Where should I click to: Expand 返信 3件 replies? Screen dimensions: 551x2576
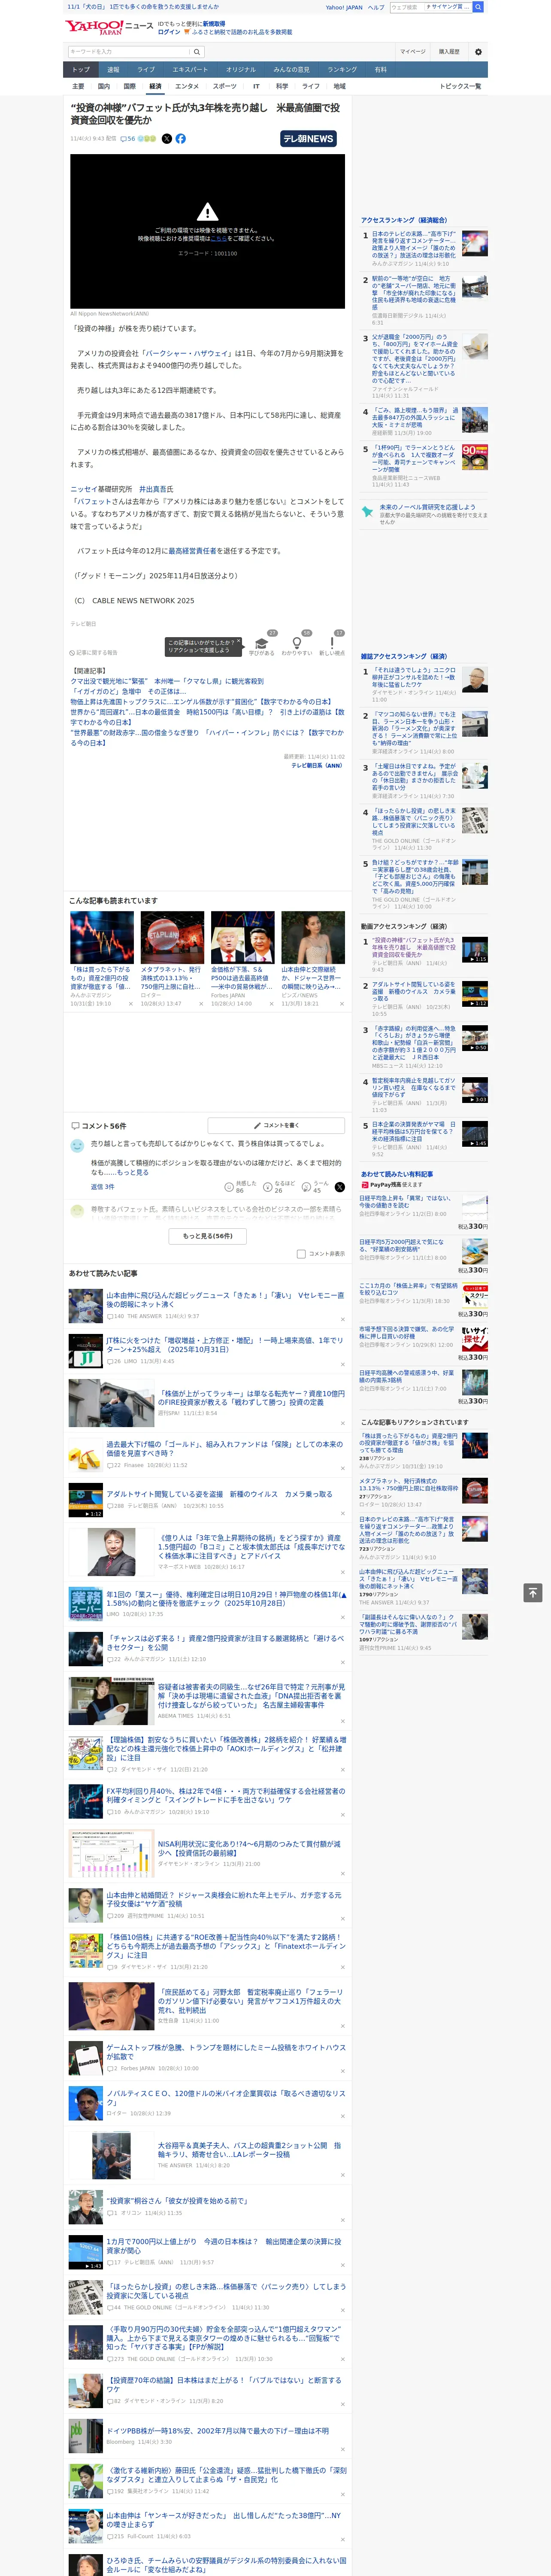(x=103, y=1187)
